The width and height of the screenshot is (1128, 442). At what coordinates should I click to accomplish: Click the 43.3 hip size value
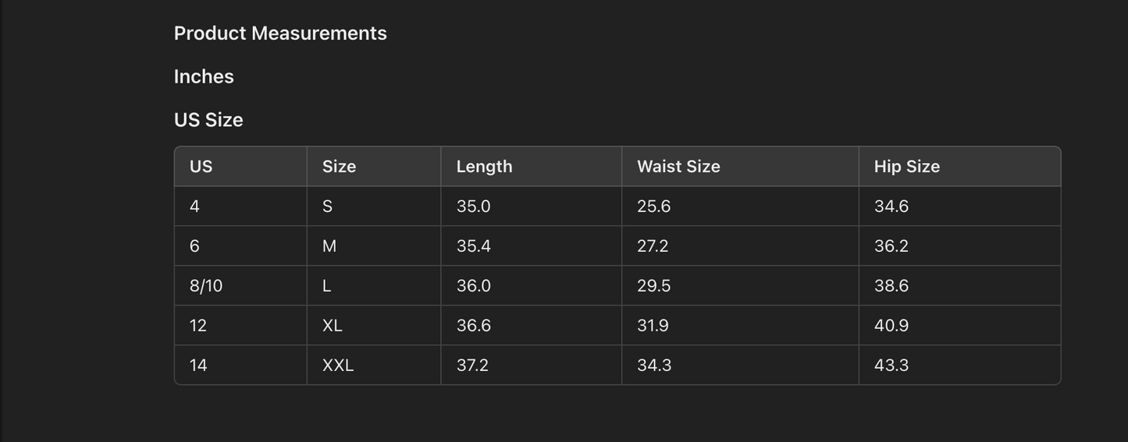891,366
